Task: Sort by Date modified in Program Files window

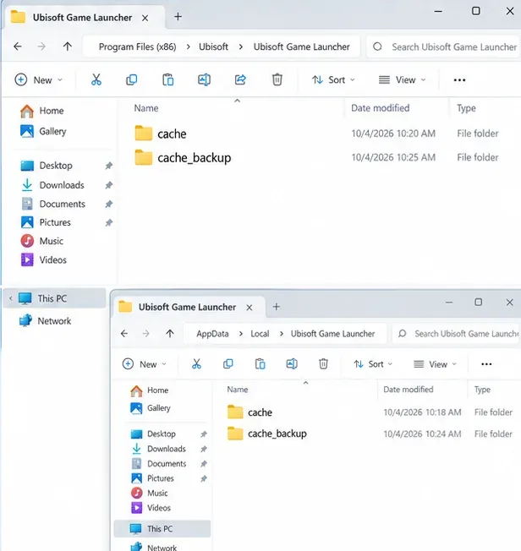Action: [x=381, y=108]
